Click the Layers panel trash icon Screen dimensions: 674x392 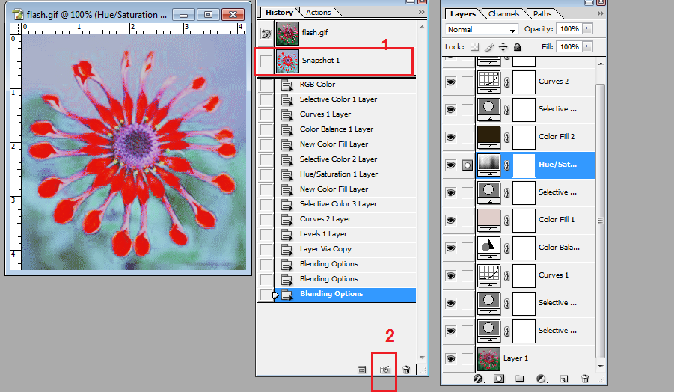click(585, 379)
